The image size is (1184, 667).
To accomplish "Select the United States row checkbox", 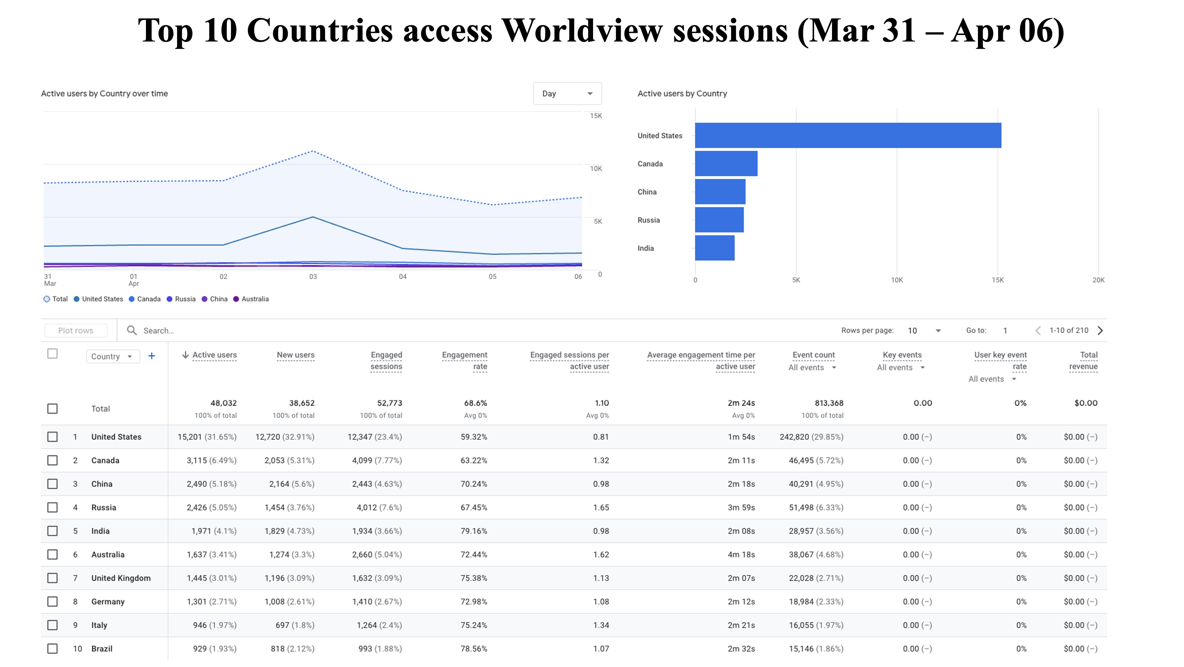I will [53, 437].
